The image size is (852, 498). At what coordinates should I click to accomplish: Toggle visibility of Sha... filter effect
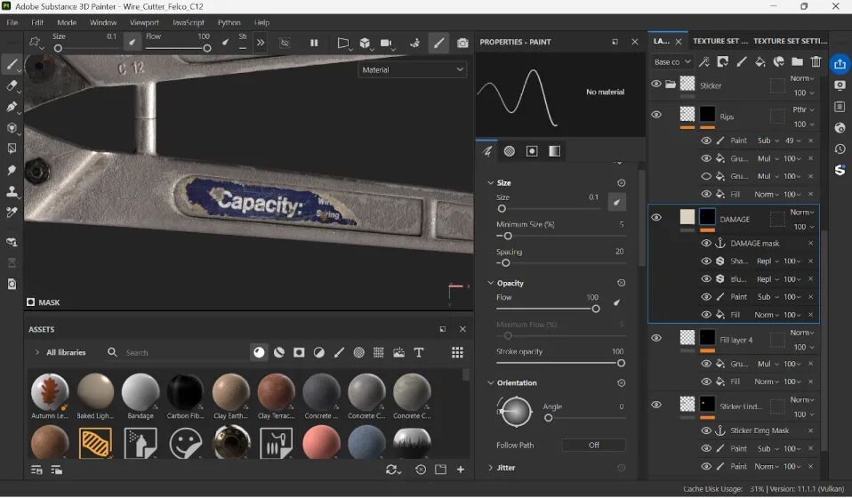click(x=706, y=261)
